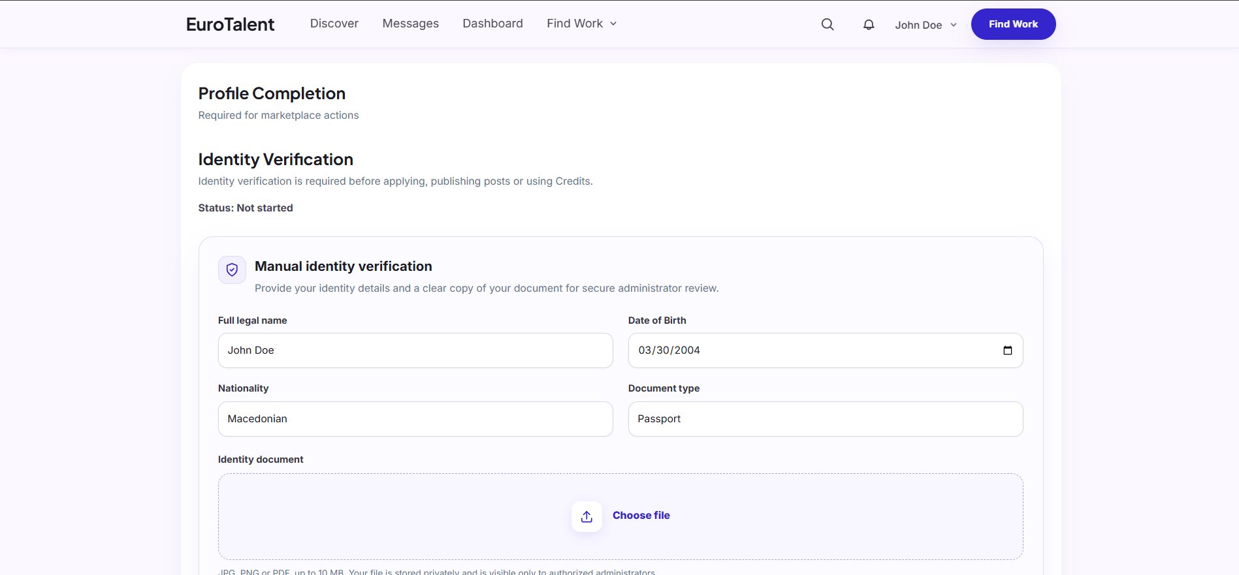
Task: Open the Document type field
Action: (x=826, y=419)
